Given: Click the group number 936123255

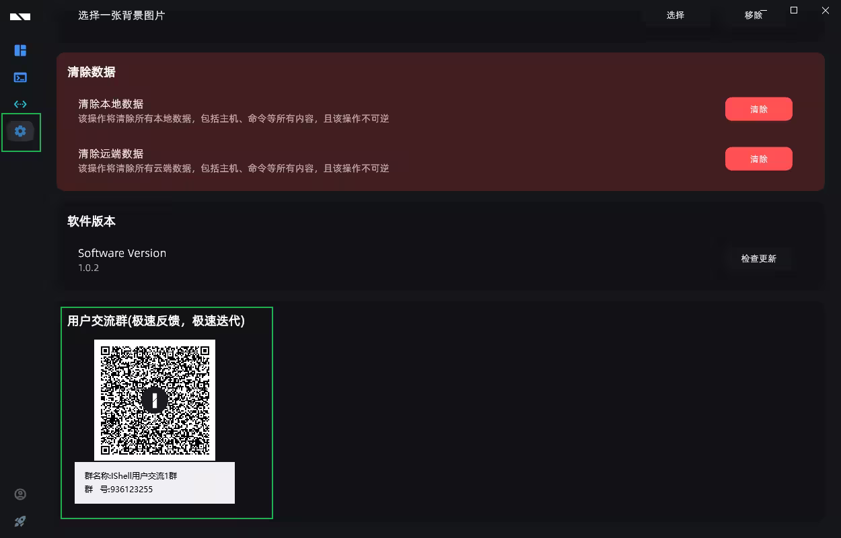Looking at the screenshot, I should click(x=131, y=489).
